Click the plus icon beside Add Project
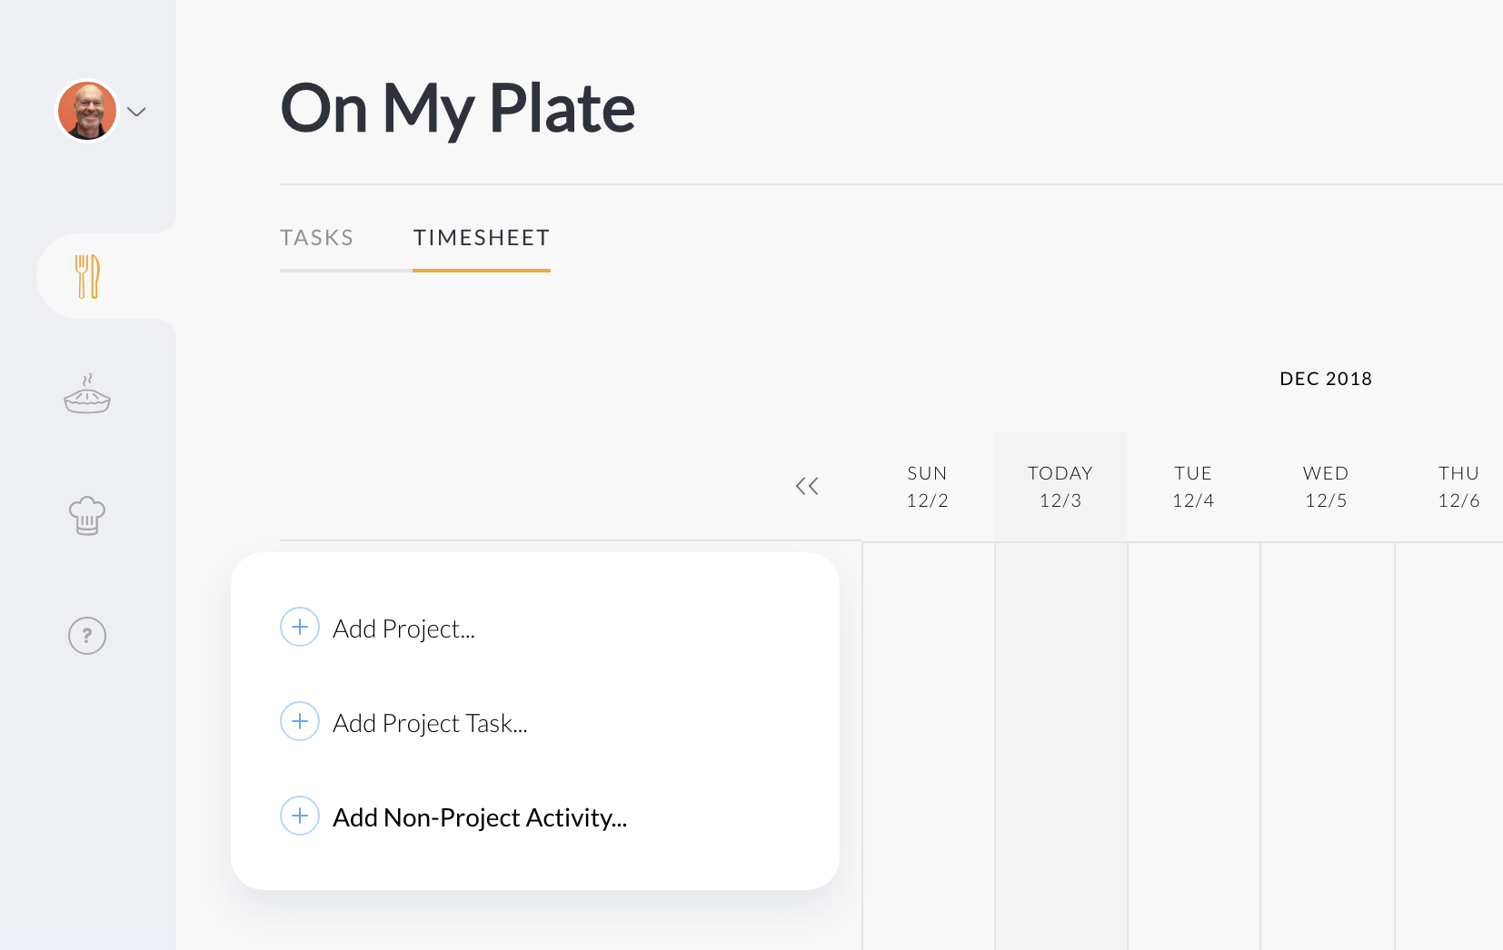 tap(300, 628)
